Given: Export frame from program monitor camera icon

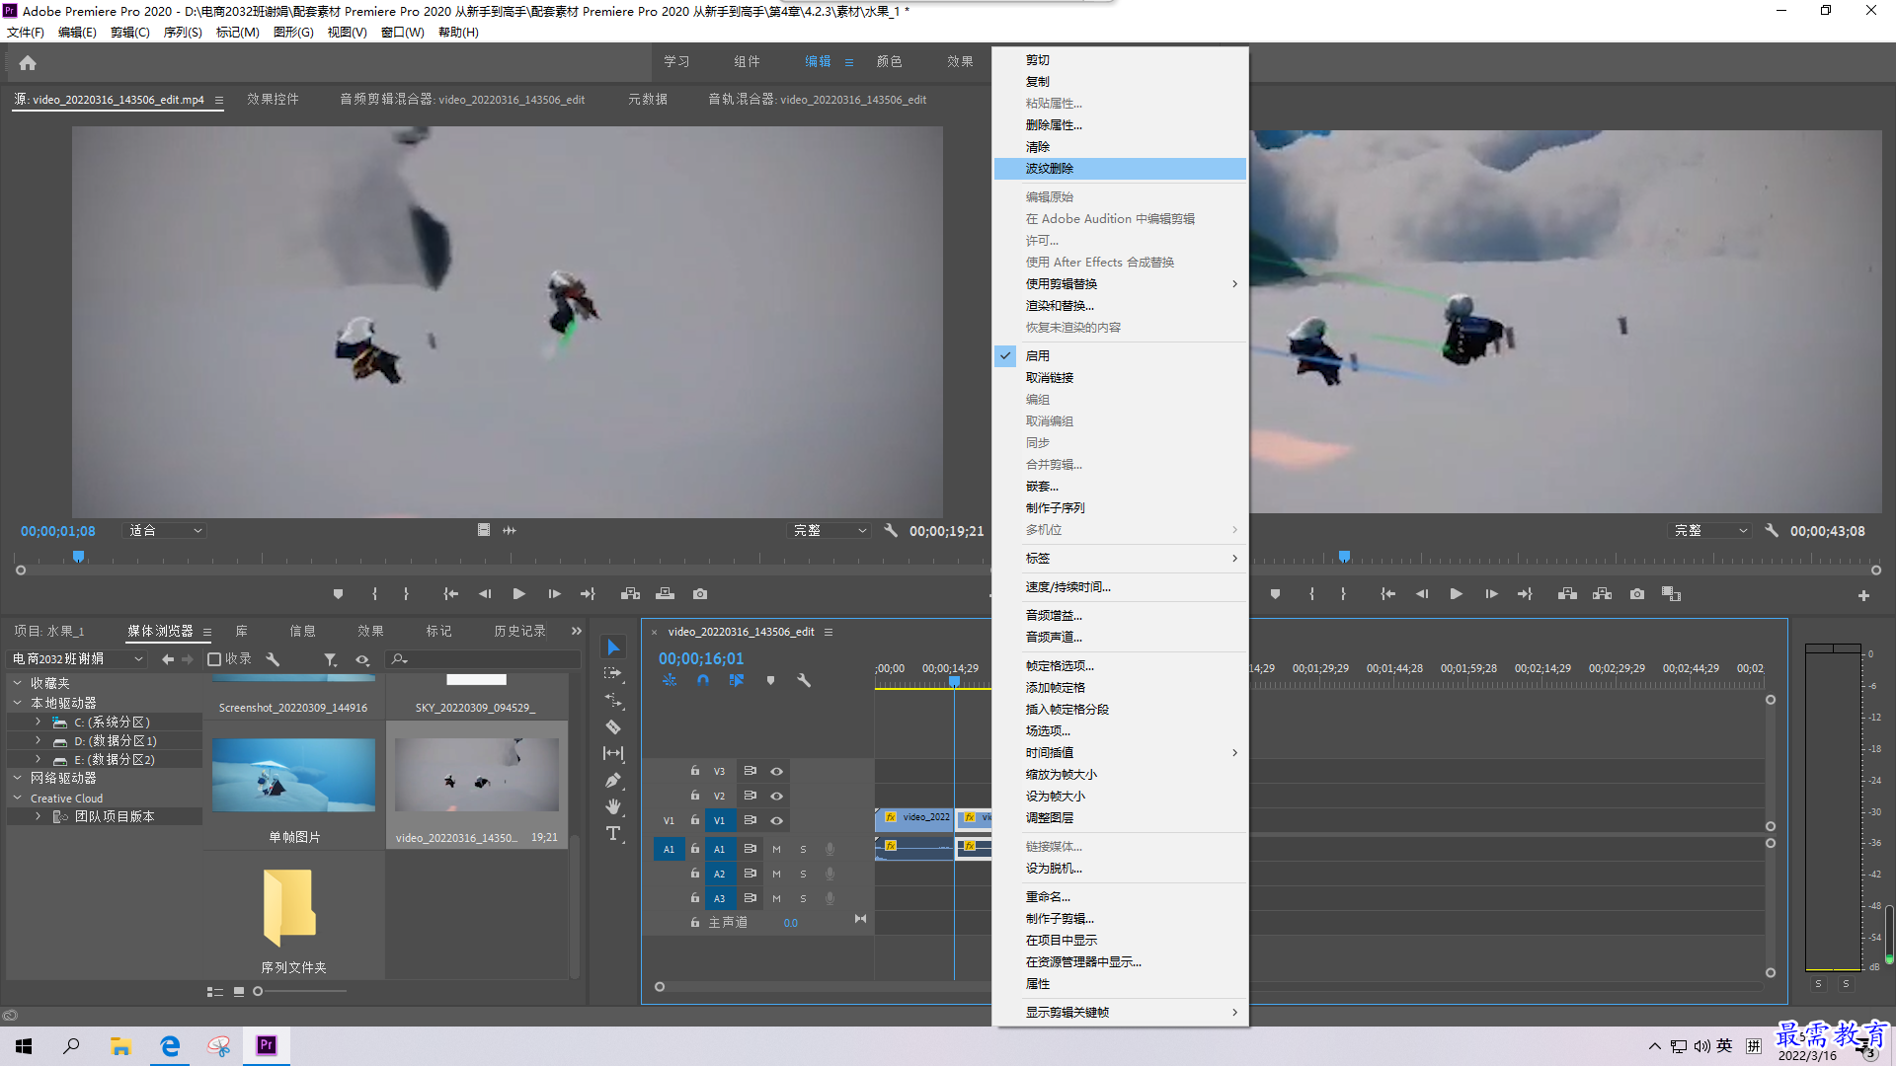Looking at the screenshot, I should [1637, 594].
